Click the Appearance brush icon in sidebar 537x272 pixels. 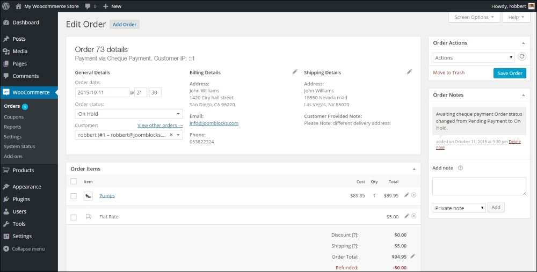tap(6, 187)
